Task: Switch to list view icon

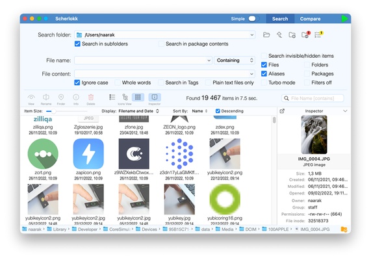Action: (x=112, y=97)
